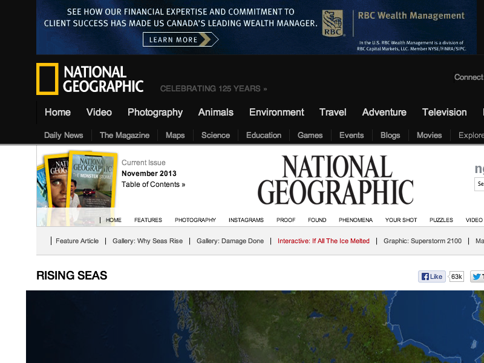Select Interactive: If All The Ice Melted

point(323,241)
